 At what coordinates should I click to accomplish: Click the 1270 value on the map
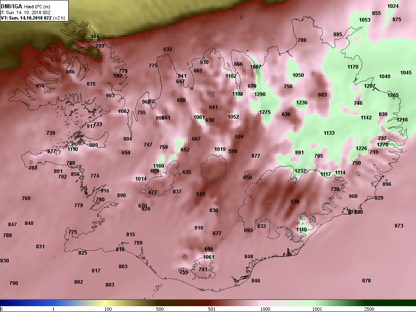382,145
